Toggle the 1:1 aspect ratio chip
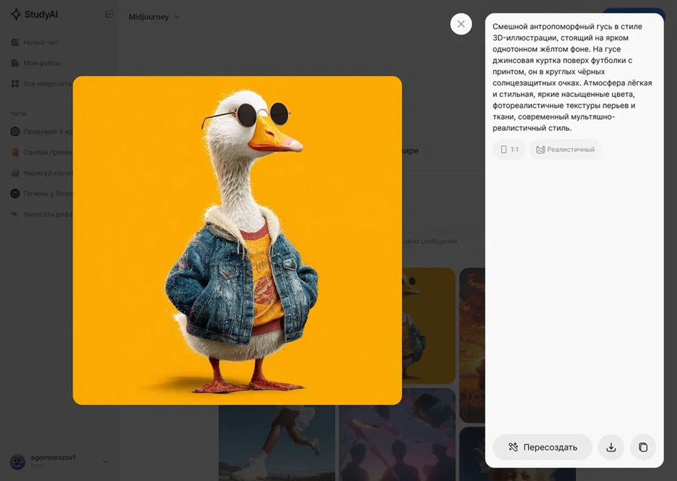 [508, 150]
